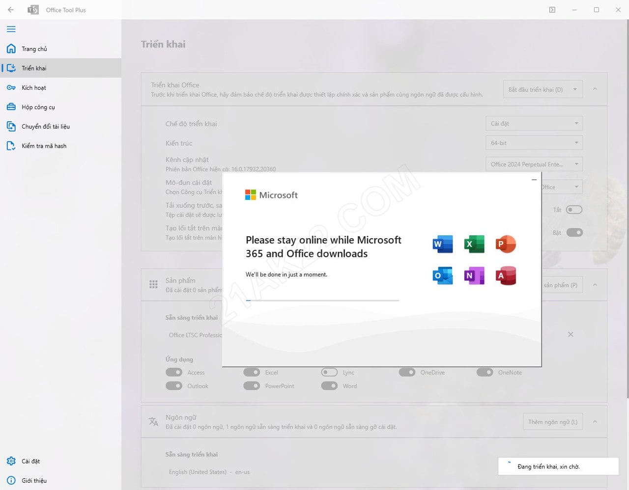Click the "Đang triển khai, xin chờ." notification
This screenshot has height=490, width=629.
pyautogui.click(x=558, y=466)
